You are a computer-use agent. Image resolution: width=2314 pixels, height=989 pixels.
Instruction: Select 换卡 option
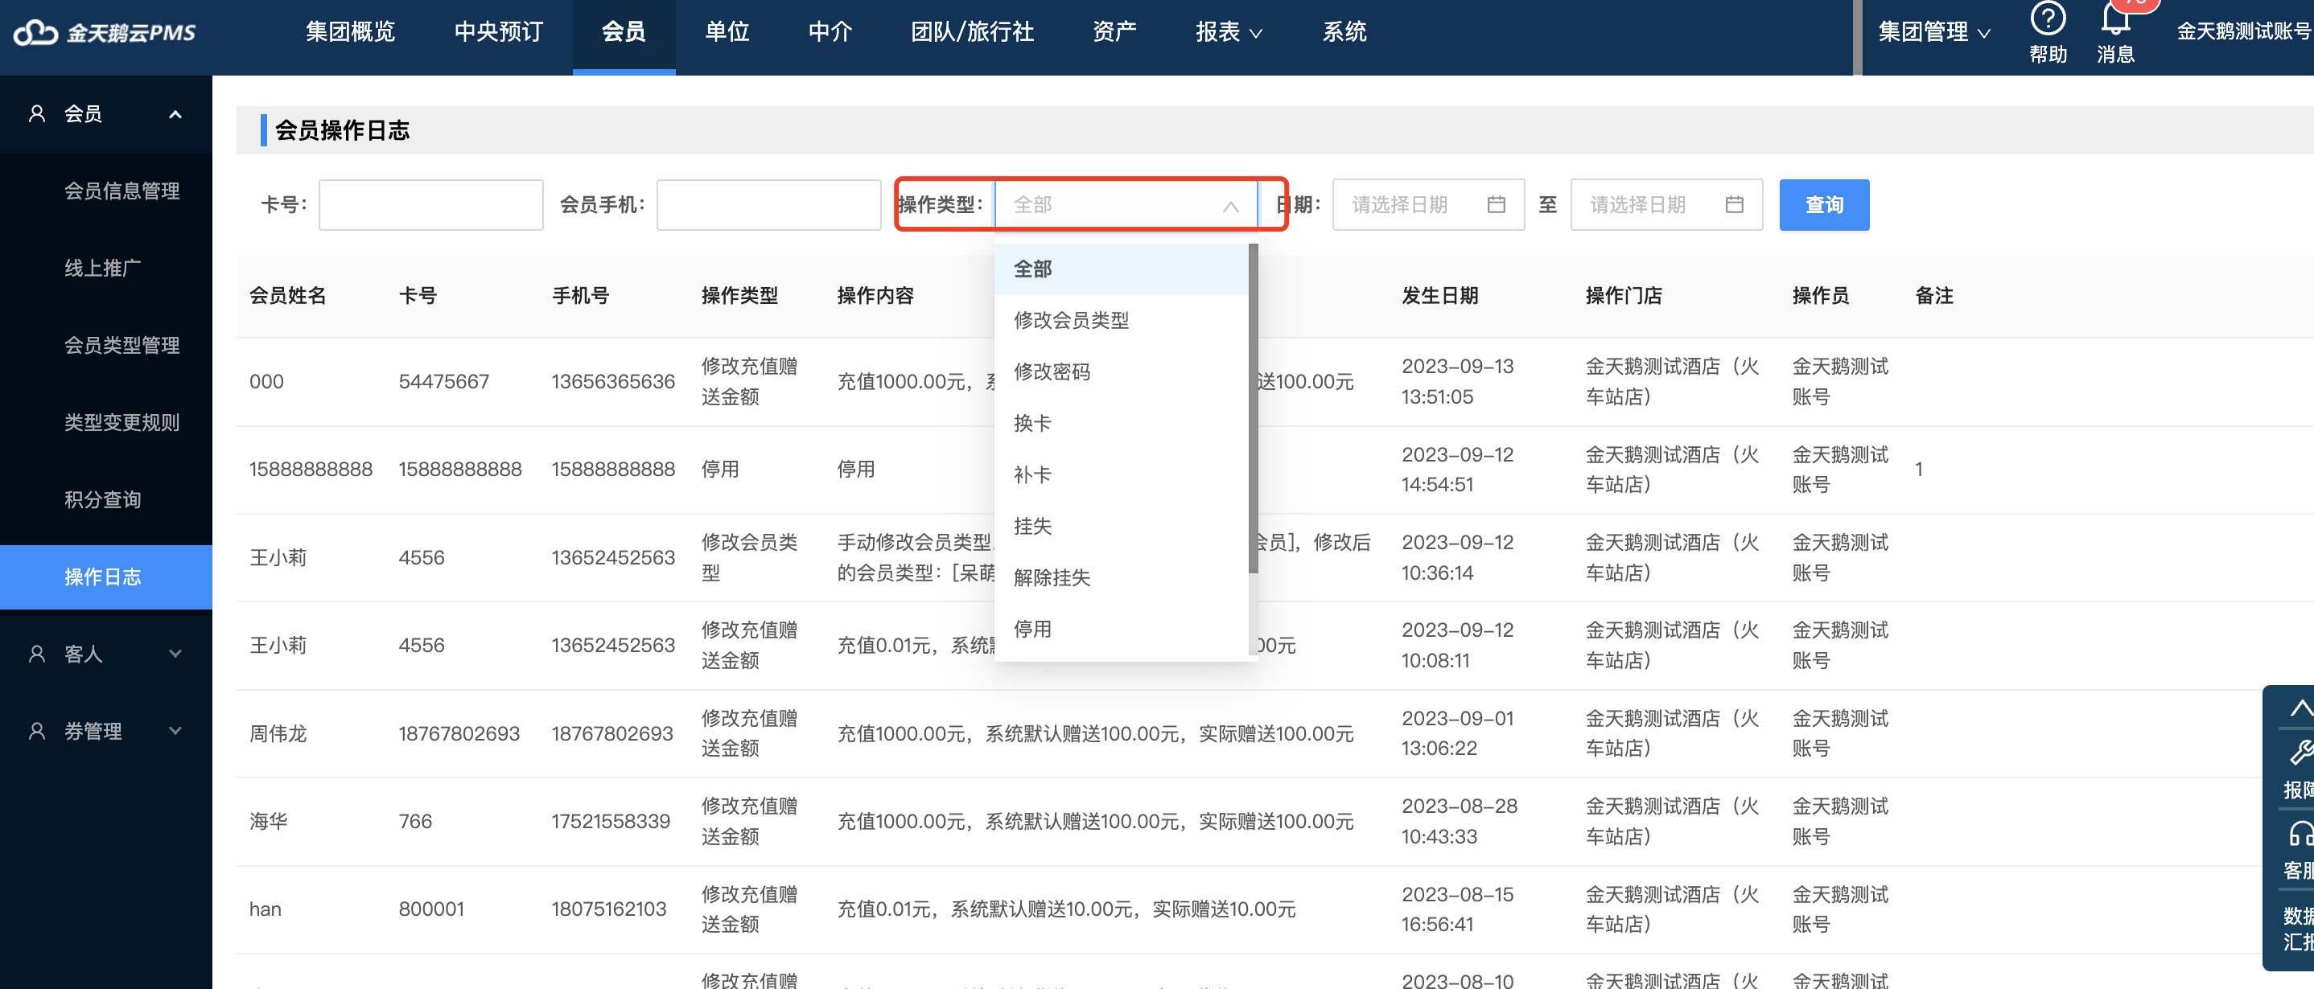point(1121,424)
